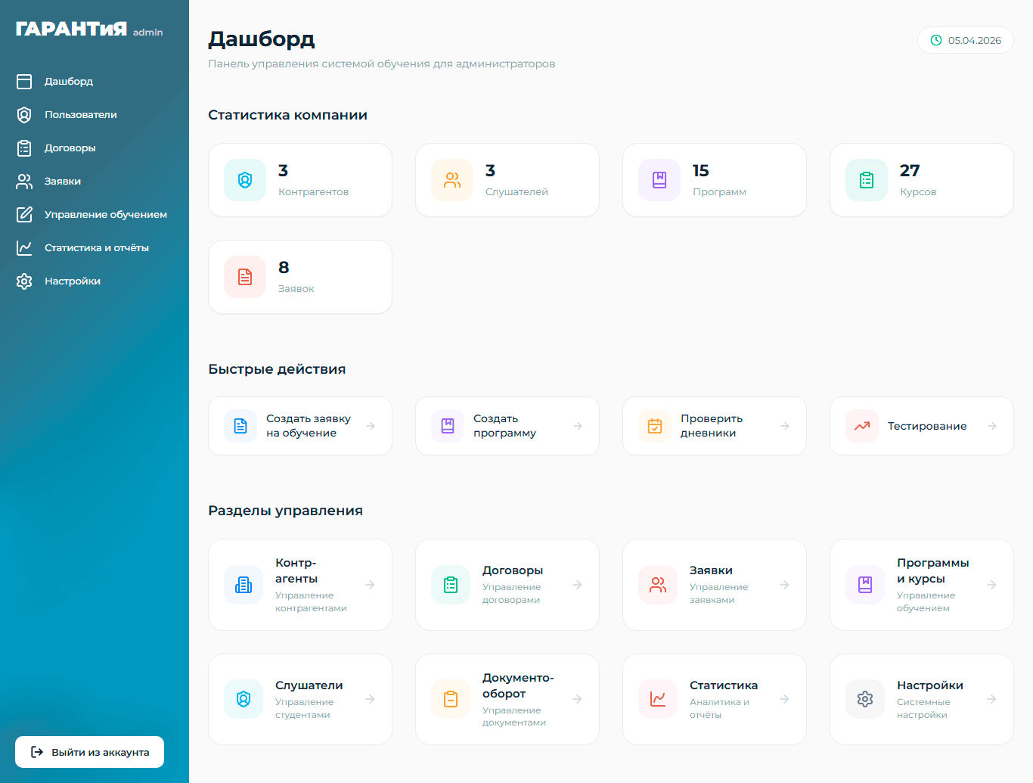Image resolution: width=1033 pixels, height=783 pixels.
Task: Click the book icon on Программы и курсы card
Action: [865, 585]
